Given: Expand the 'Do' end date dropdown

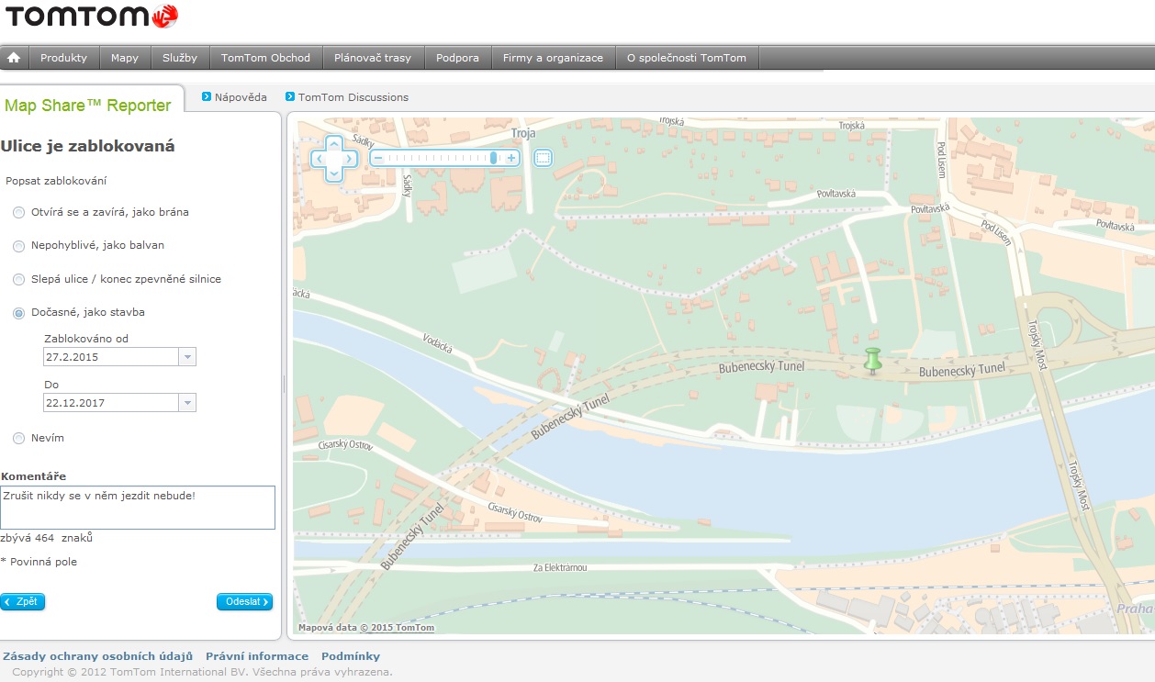Looking at the screenshot, I should tap(187, 403).
